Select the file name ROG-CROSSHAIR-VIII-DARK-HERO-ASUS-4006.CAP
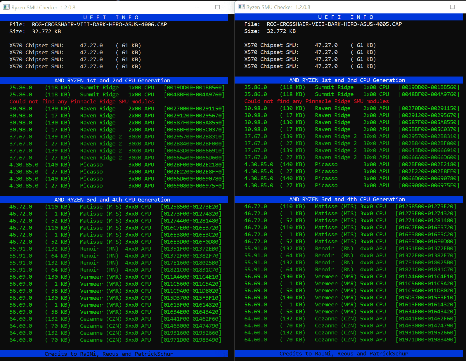 click(x=99, y=25)
